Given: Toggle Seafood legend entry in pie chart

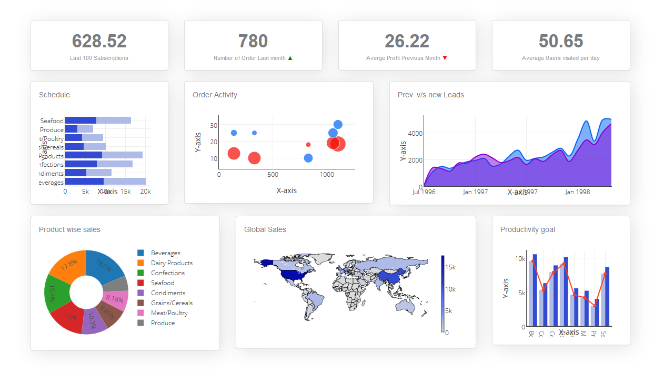Looking at the screenshot, I should point(162,283).
